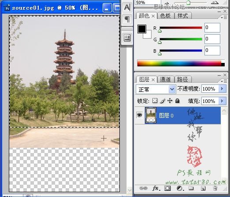Create a new layer
This screenshot has height=197, width=230.
coord(203,188)
